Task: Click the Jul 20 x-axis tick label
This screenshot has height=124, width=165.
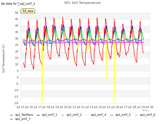Action: (x=63, y=107)
